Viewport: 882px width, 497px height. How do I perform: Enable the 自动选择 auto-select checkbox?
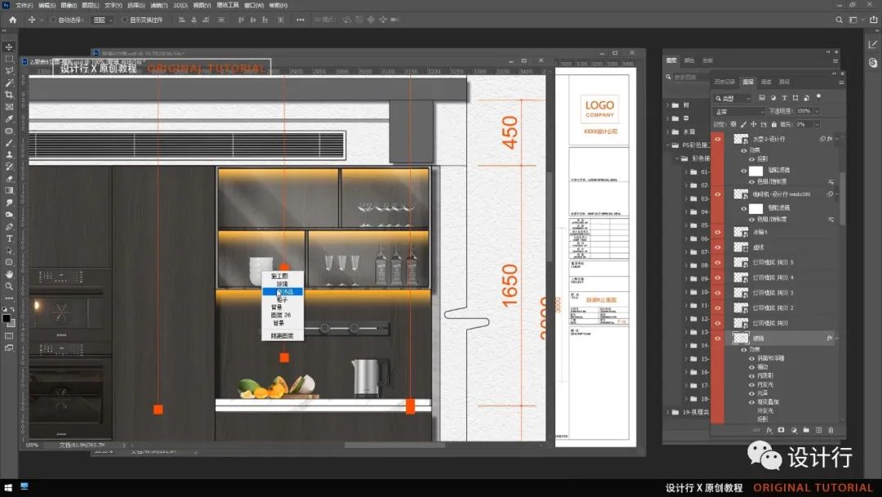pyautogui.click(x=54, y=20)
